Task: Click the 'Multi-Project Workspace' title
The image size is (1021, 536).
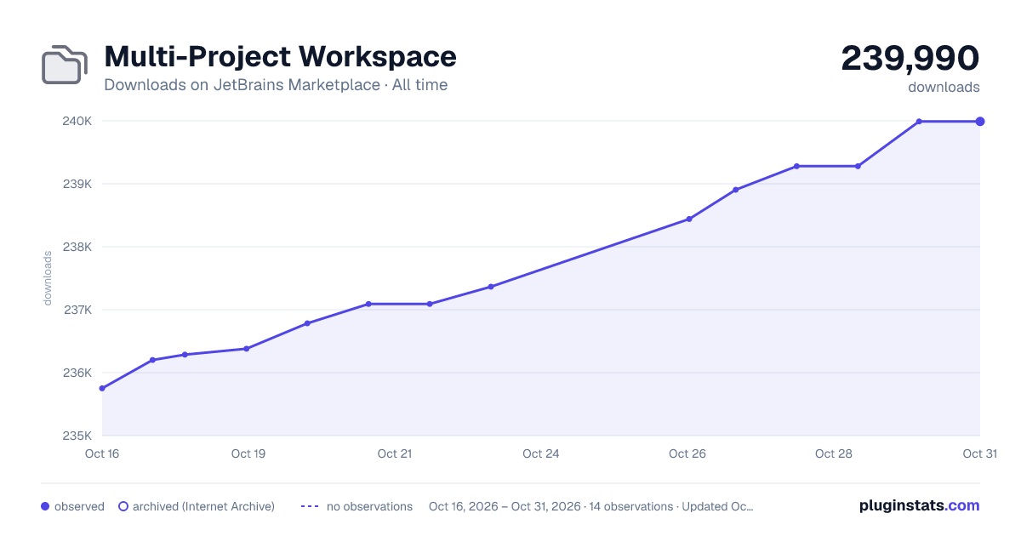Action: coord(280,57)
